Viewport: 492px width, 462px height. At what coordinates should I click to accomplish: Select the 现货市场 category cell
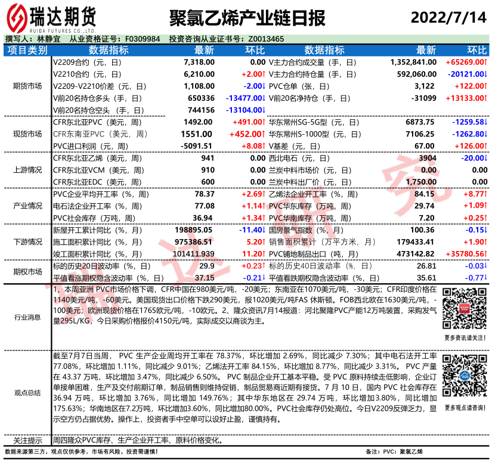point(27,134)
